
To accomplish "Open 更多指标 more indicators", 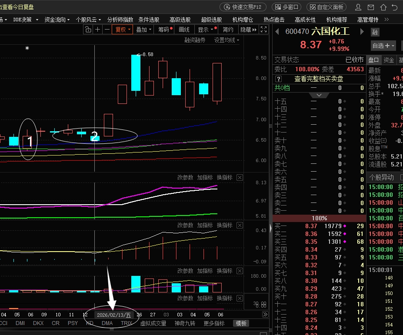I will pos(214,323).
